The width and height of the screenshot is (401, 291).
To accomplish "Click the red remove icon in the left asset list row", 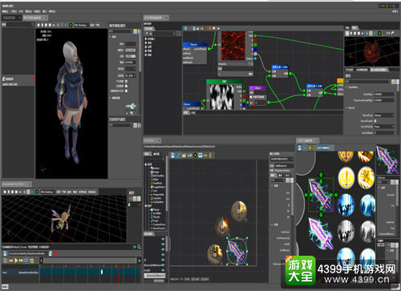I will click(33, 79).
